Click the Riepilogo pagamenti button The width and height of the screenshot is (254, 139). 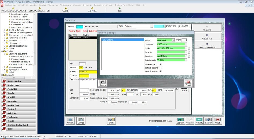(x=207, y=45)
